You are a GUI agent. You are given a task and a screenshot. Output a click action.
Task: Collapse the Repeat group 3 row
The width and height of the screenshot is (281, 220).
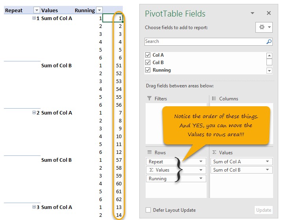(x=34, y=207)
